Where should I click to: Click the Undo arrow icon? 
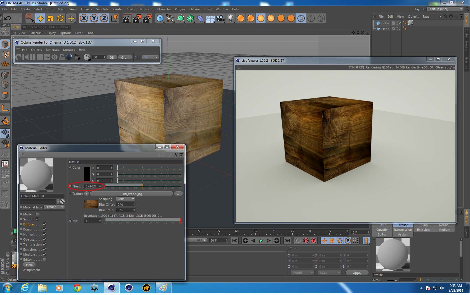tap(8, 18)
